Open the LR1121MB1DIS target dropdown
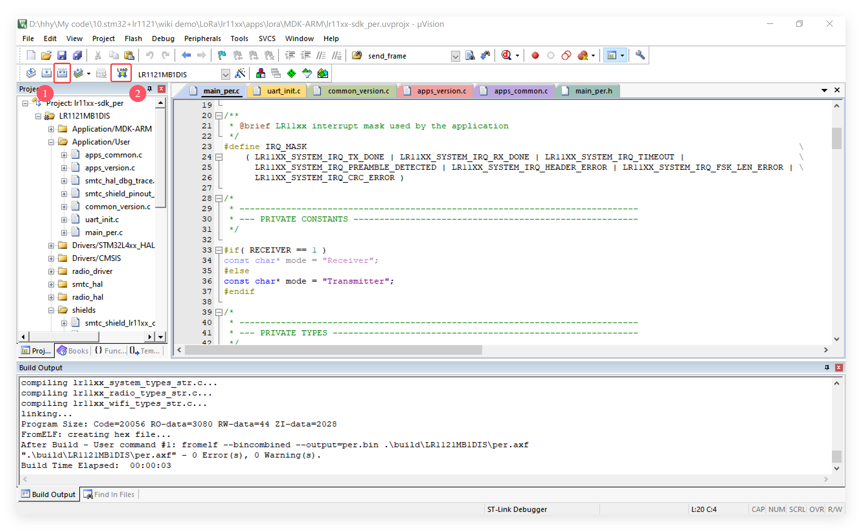Viewport: 862px width, 531px height. pos(225,74)
